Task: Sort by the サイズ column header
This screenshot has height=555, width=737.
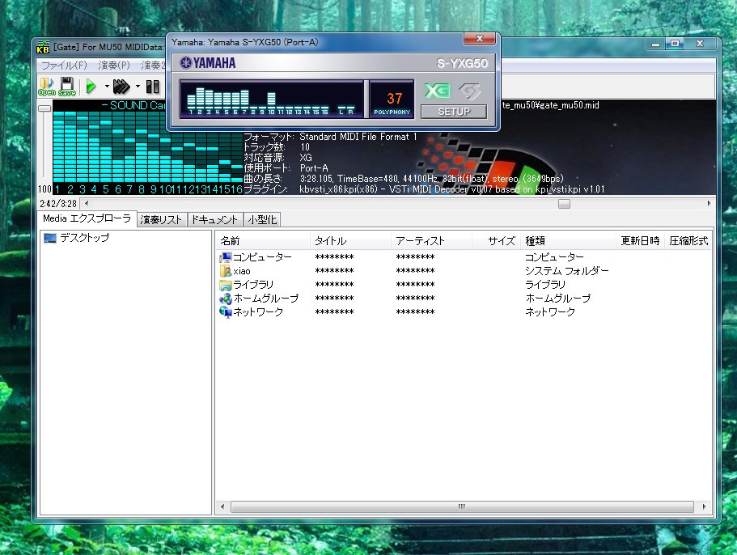Action: 497,241
